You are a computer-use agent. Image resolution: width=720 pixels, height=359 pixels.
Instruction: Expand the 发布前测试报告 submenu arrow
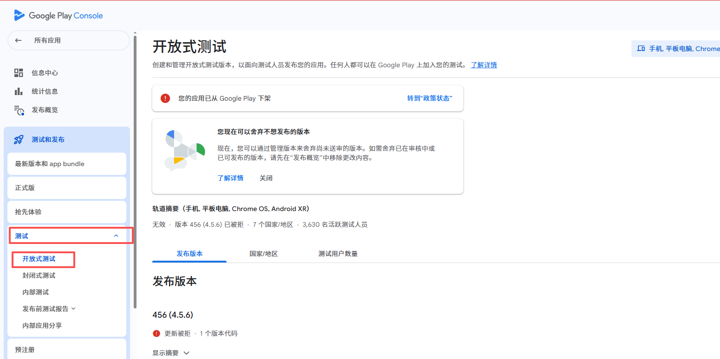click(73, 308)
